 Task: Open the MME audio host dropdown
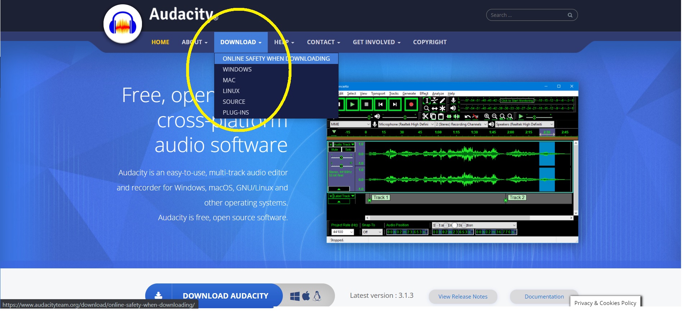350,124
